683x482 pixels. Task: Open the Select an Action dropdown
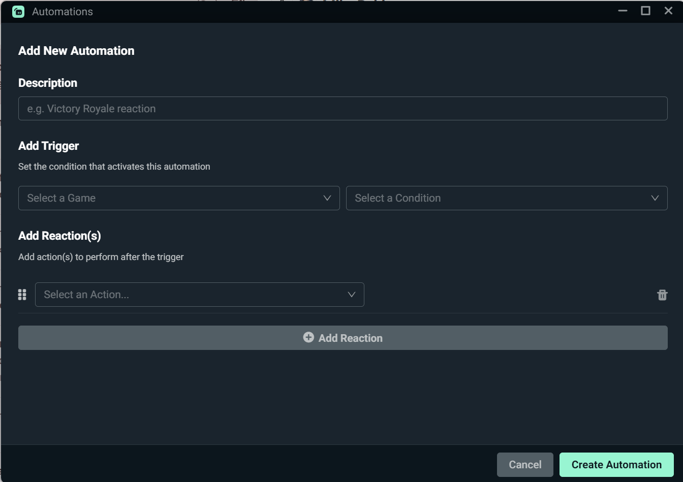(x=200, y=295)
